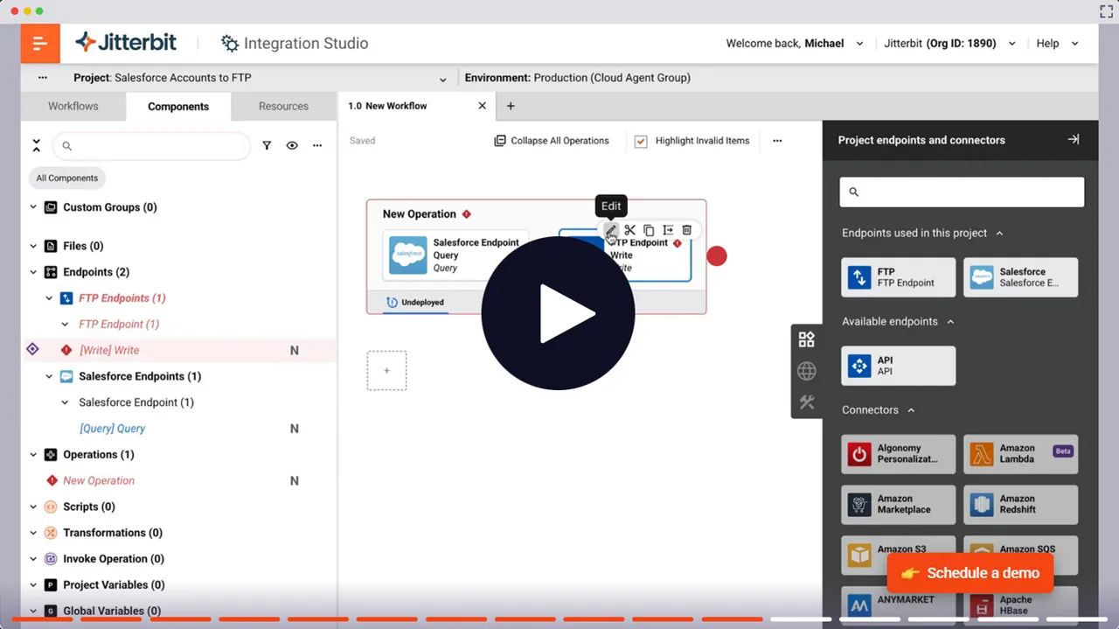
Task: Click the endpoints and connectors search field
Action: (x=962, y=192)
